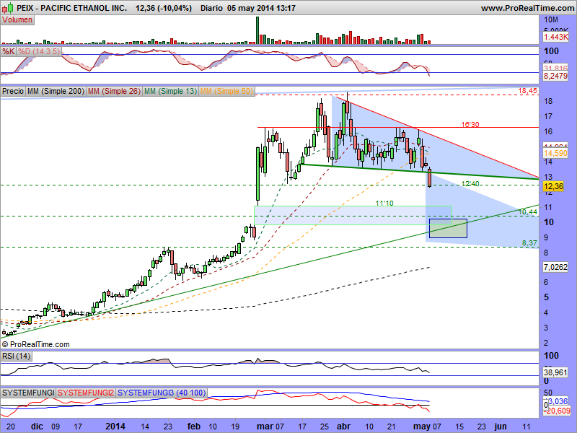This screenshot has width=577, height=433.
Task: Click the © ProRealTime.com copyright text
Action: [35, 345]
